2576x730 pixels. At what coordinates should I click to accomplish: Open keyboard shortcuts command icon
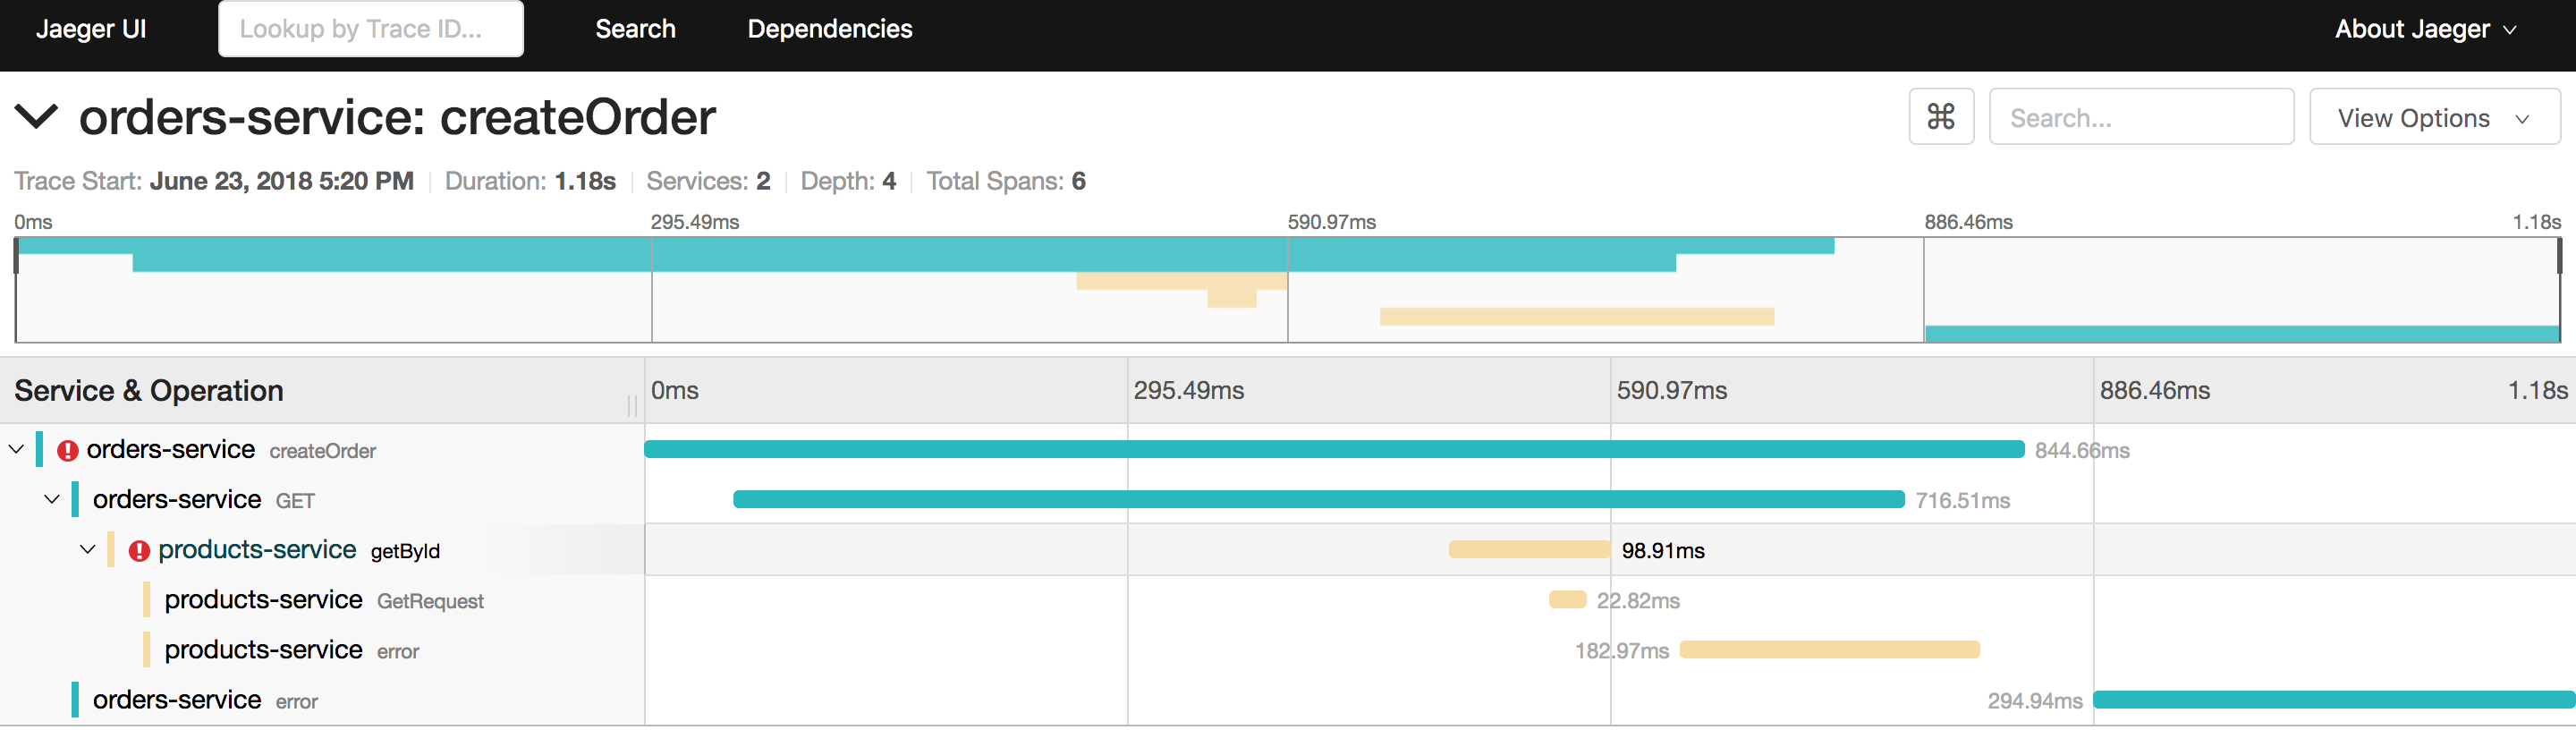click(x=1940, y=117)
